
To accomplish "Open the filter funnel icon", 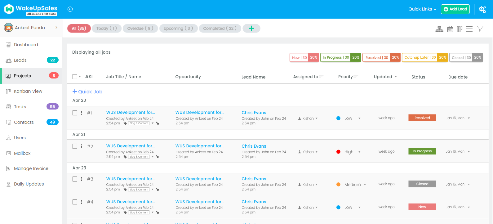I will (480, 29).
